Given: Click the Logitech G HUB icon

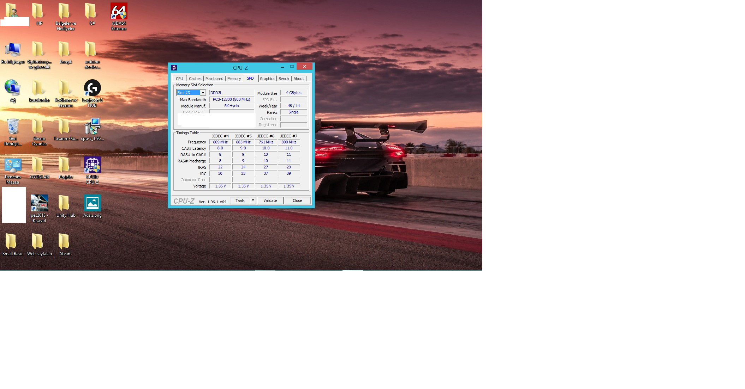Looking at the screenshot, I should pos(92,88).
